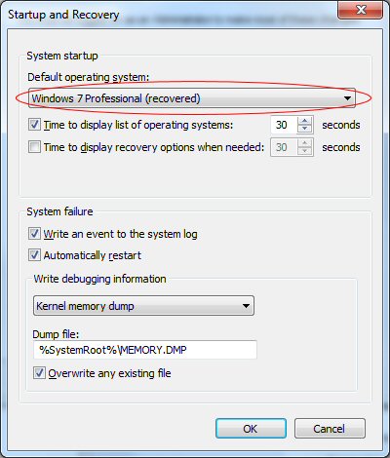
Task: Click the Cancel button
Action: point(330,429)
